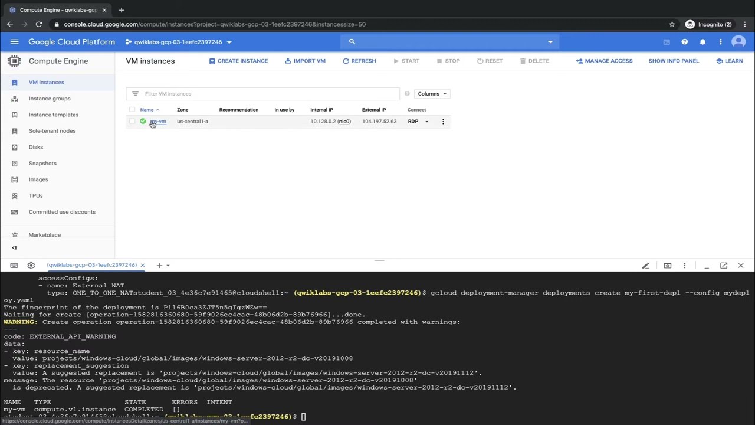Screen dimensions: 755x425
Task: Collapse the left sidebar with the chevron icon
Action: click(14, 247)
